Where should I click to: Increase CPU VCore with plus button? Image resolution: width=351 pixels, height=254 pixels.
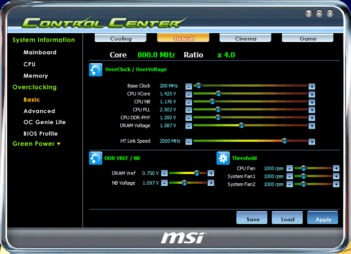312,95
